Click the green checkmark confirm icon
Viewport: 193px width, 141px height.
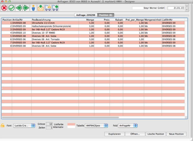click(12, 8)
